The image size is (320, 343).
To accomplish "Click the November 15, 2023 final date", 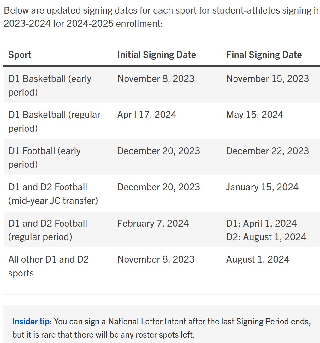I will (268, 79).
